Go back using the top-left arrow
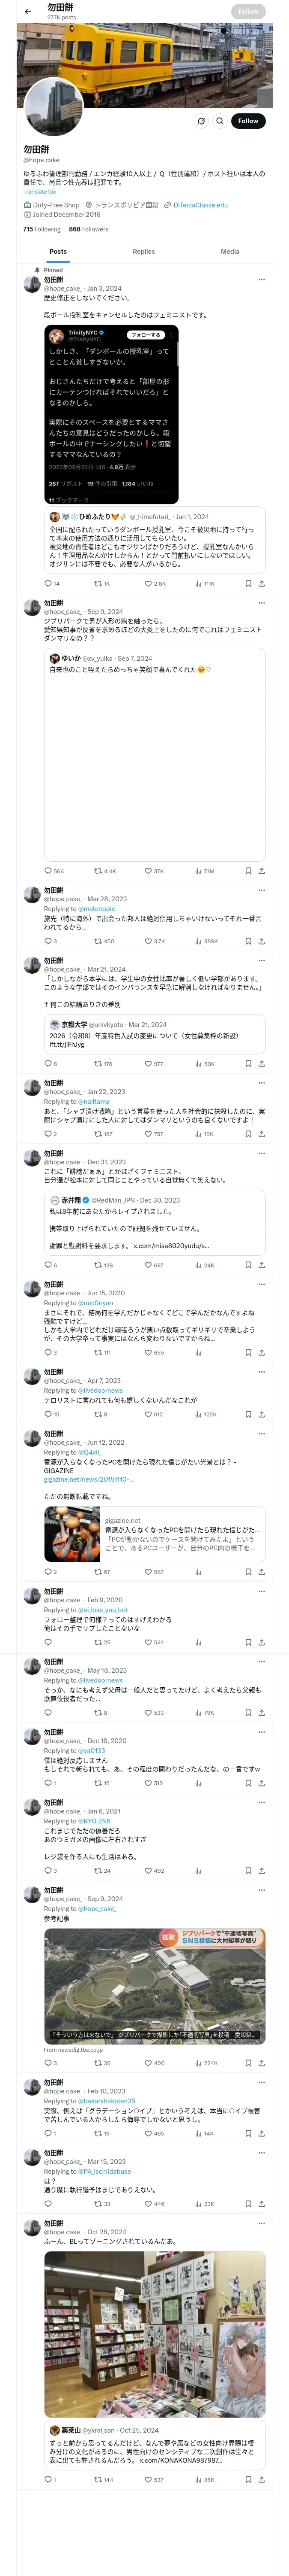 [28, 12]
